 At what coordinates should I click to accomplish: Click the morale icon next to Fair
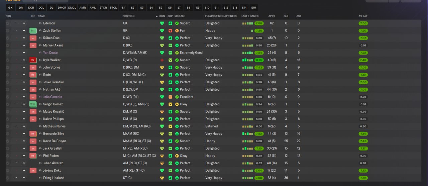click(177, 31)
